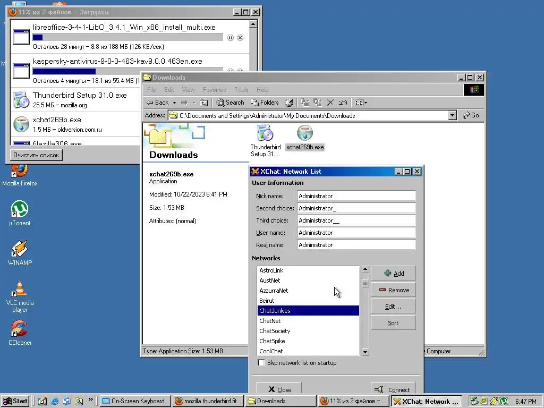Screen dimensions: 544x408
Task: Click the xchat269b.exe icon in the Firefox downloads list
Action: 21,124
